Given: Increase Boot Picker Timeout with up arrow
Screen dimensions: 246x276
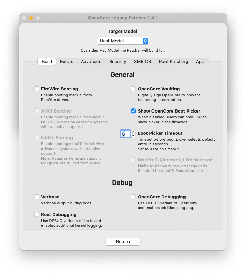Looking at the screenshot, I should [x=133, y=132].
